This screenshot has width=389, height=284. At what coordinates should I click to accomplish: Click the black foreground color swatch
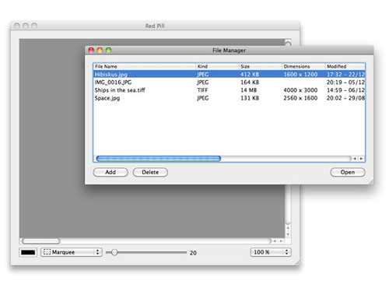[x=28, y=252]
